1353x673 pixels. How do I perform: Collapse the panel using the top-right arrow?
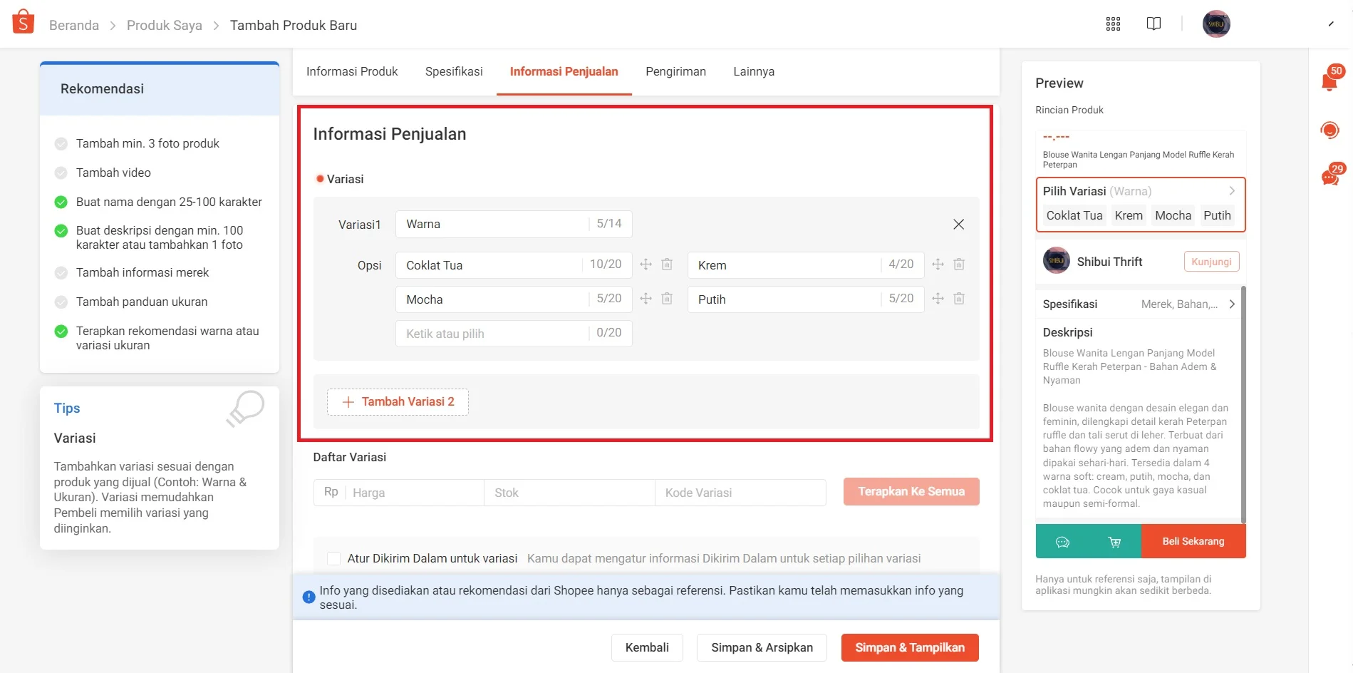tap(1329, 23)
